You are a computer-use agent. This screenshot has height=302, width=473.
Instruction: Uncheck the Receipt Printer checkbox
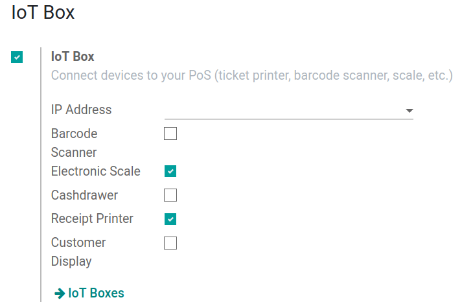point(170,219)
